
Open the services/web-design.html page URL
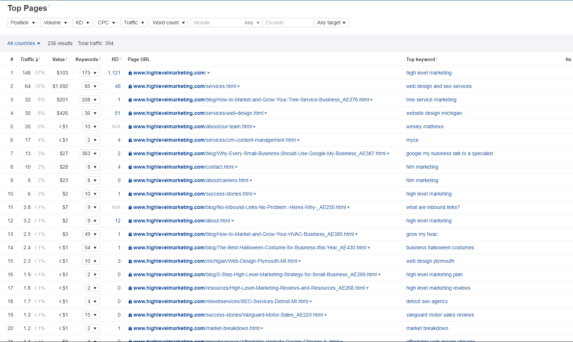[198, 113]
